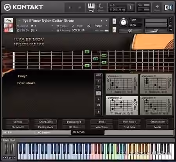Click the next browse arrow in Kontakt header
The height and width of the screenshot is (162, 176).
[x=80, y=7]
